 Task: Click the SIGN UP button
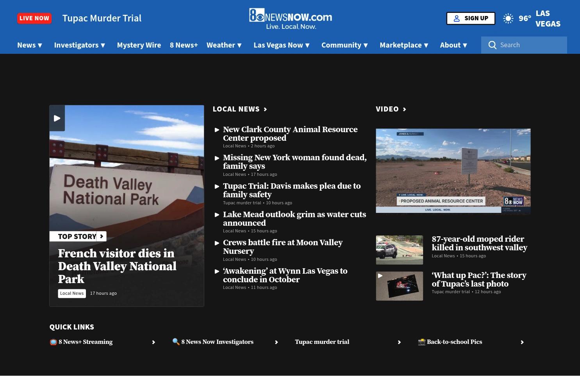[471, 18]
